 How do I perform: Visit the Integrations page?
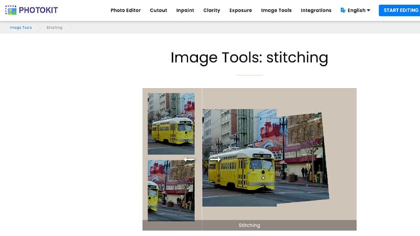pyautogui.click(x=316, y=10)
